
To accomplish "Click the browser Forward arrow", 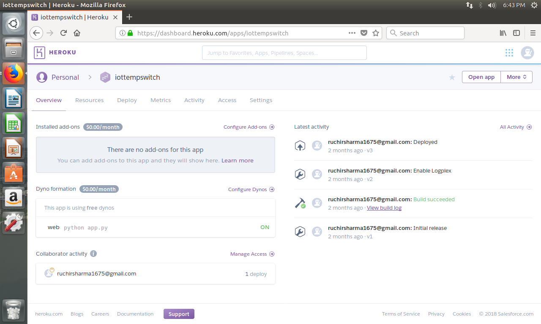I will pos(50,33).
